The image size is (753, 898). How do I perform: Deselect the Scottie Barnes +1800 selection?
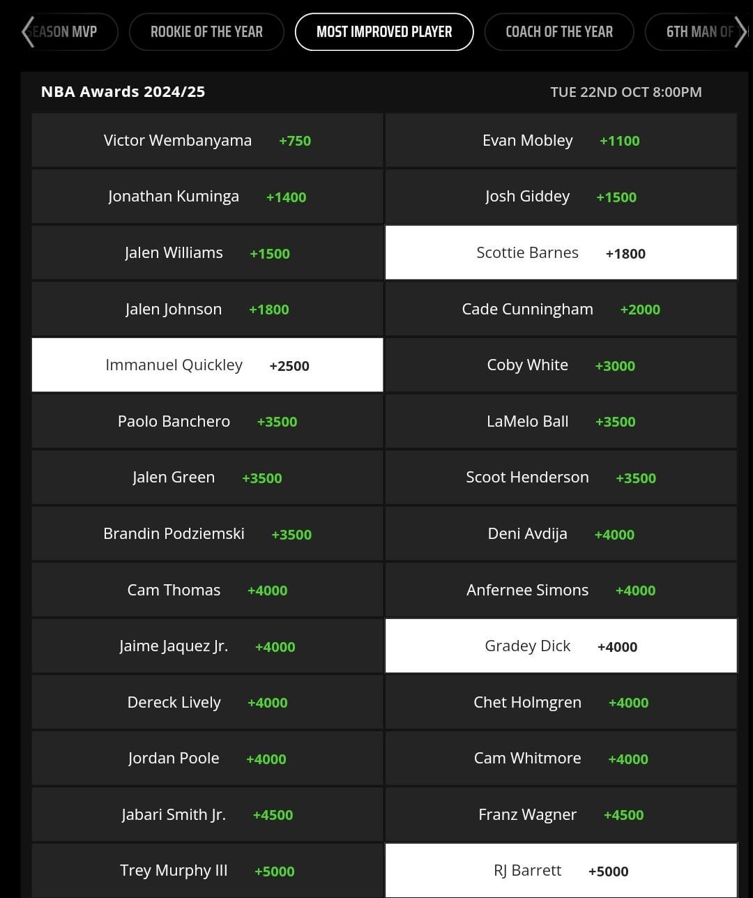561,252
